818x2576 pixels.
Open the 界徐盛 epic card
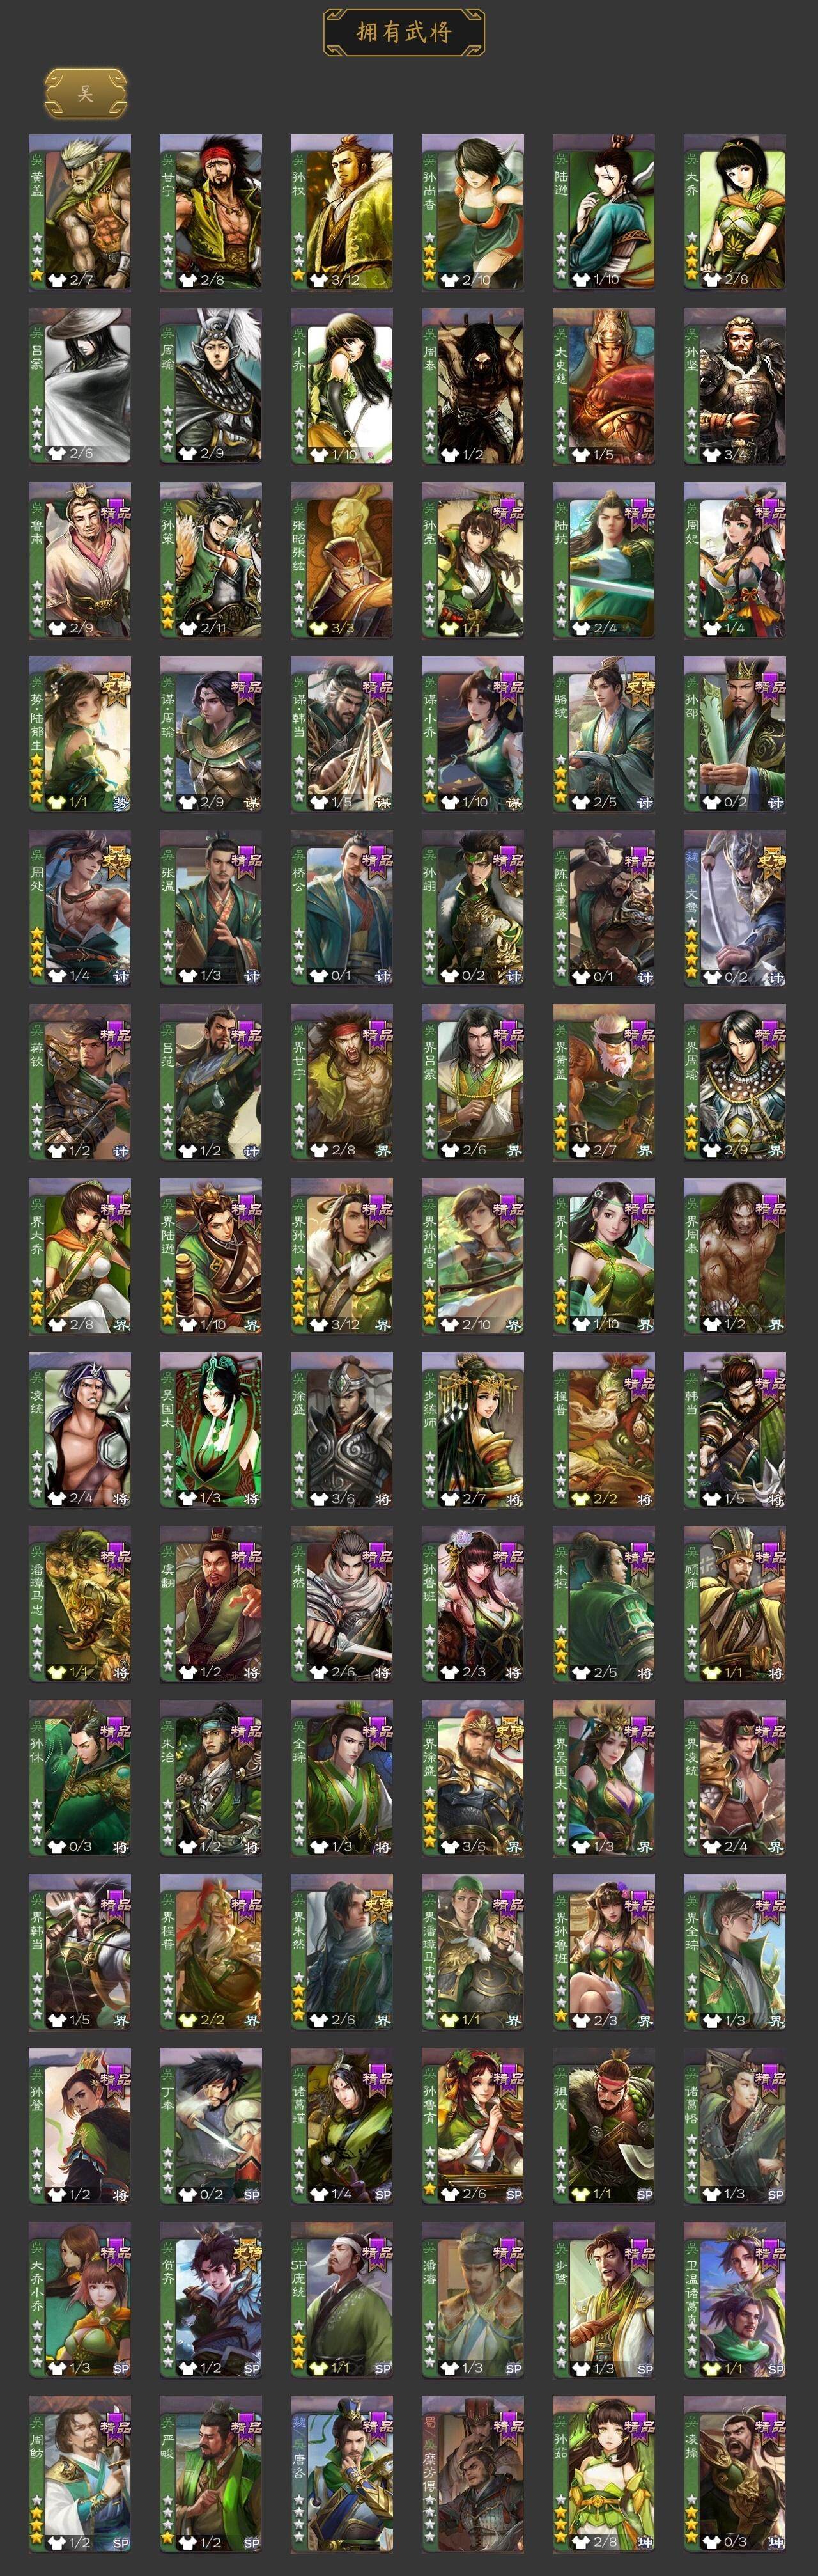472,1779
